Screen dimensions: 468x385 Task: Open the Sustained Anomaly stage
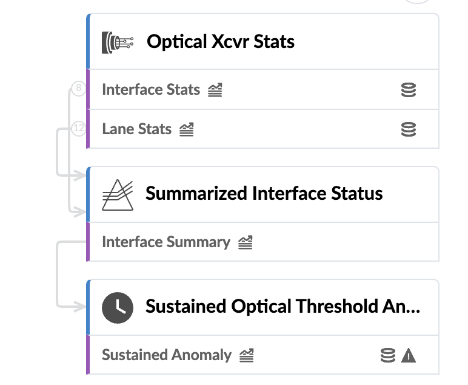coord(167,355)
